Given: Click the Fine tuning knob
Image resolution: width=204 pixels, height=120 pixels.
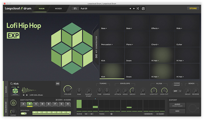Looking at the screenshot, I should (99, 90).
